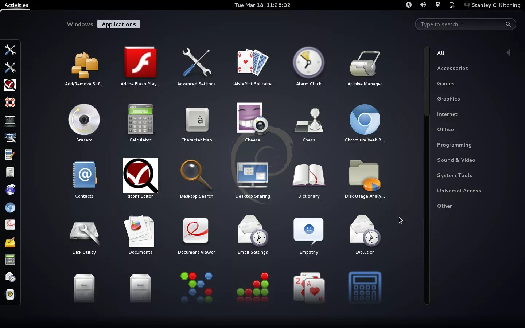This screenshot has height=328, width=525.
Task: Show the Graphics category
Action: point(448,99)
